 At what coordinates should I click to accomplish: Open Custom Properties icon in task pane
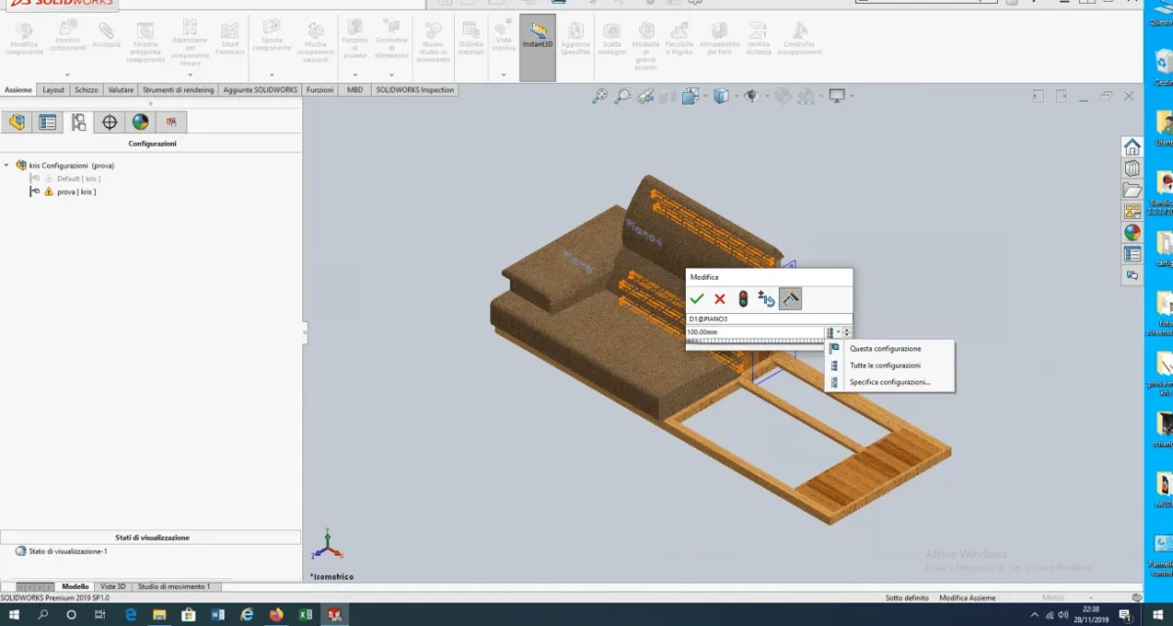(1132, 254)
